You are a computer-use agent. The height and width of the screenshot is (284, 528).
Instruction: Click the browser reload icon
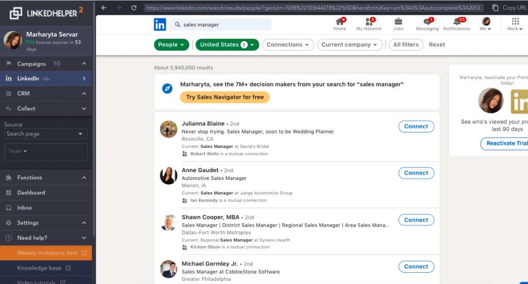[134, 8]
